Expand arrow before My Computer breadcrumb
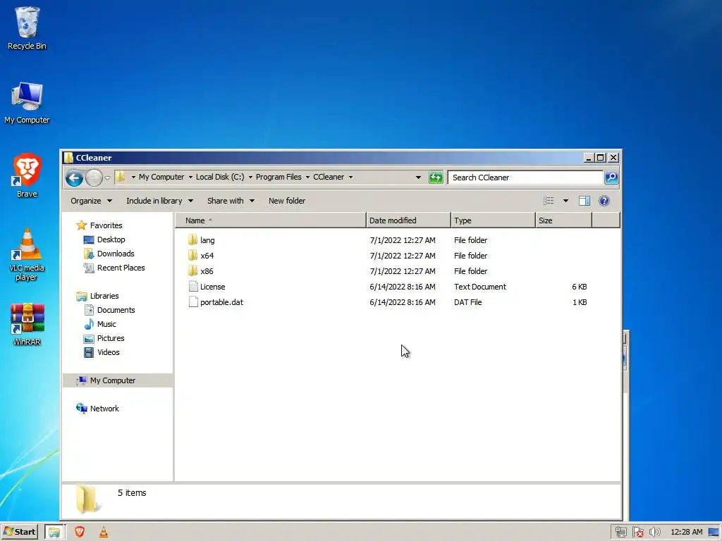The height and width of the screenshot is (541, 722). coord(133,177)
